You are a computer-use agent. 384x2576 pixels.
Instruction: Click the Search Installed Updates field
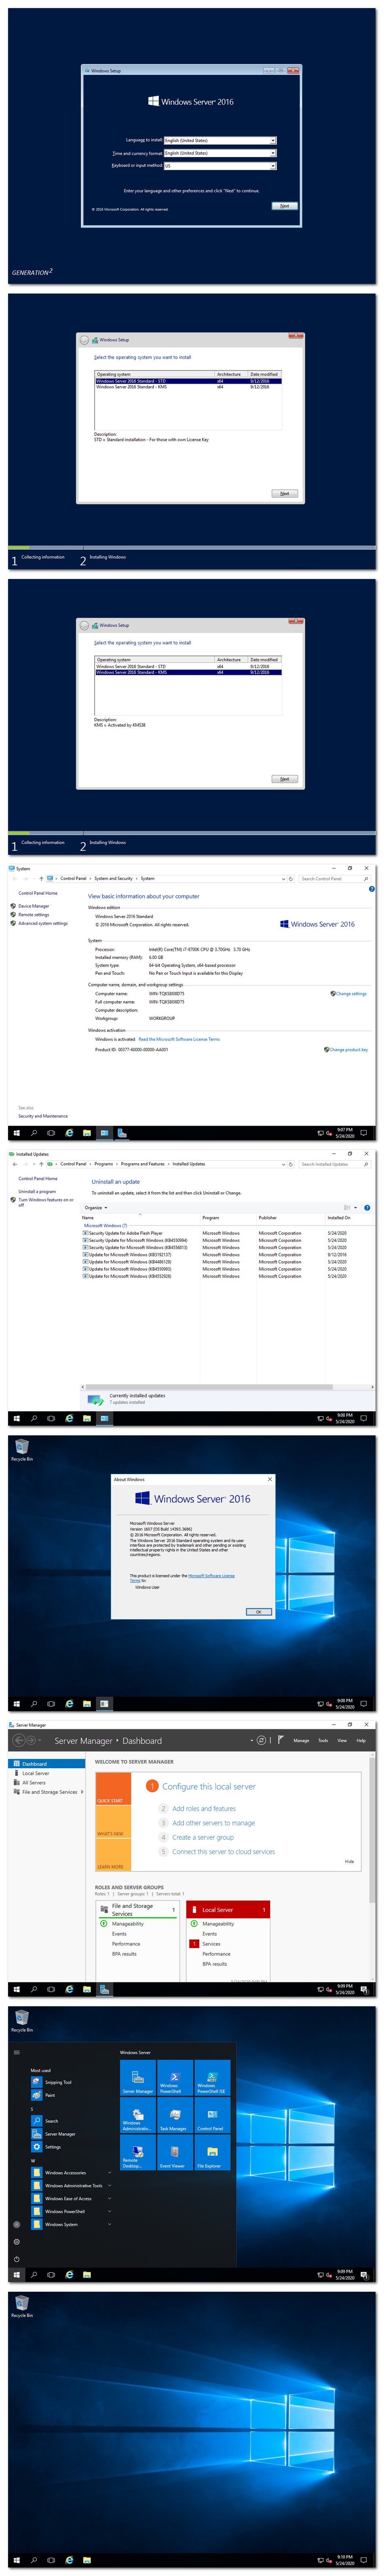pyautogui.click(x=334, y=1164)
